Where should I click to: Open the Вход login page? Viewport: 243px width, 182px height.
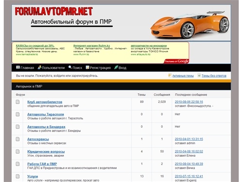coord(122,68)
